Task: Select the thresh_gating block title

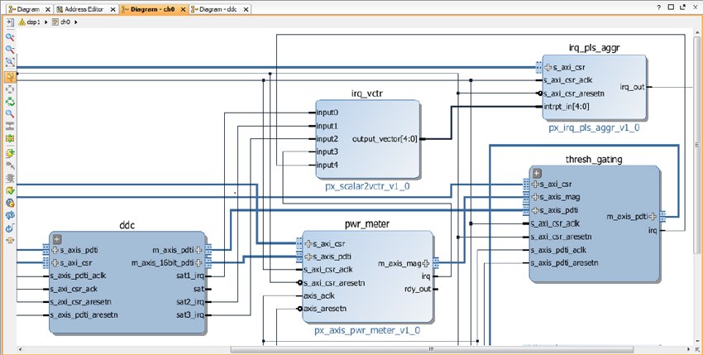Action: (x=594, y=160)
